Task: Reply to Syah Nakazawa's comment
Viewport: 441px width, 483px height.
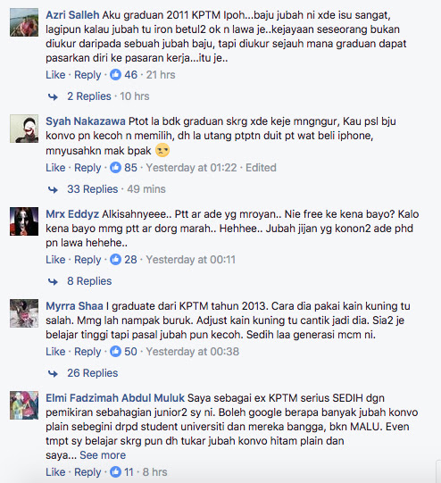Action: click(x=87, y=168)
